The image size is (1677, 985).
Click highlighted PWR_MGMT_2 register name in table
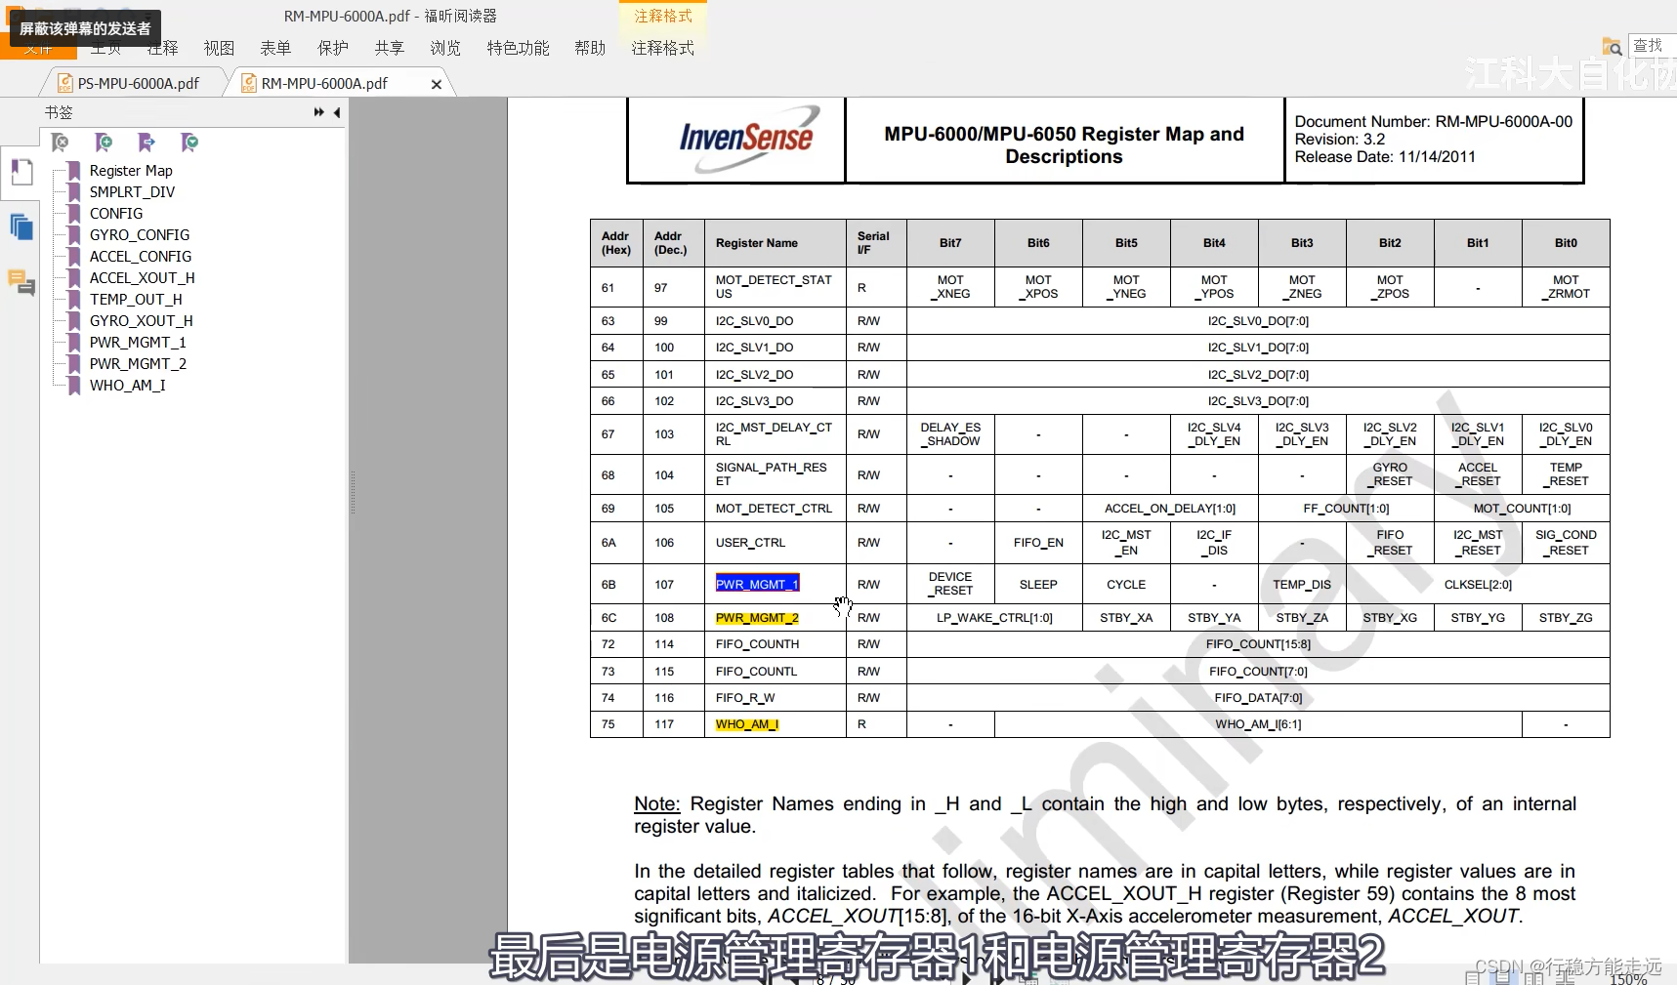(x=757, y=618)
